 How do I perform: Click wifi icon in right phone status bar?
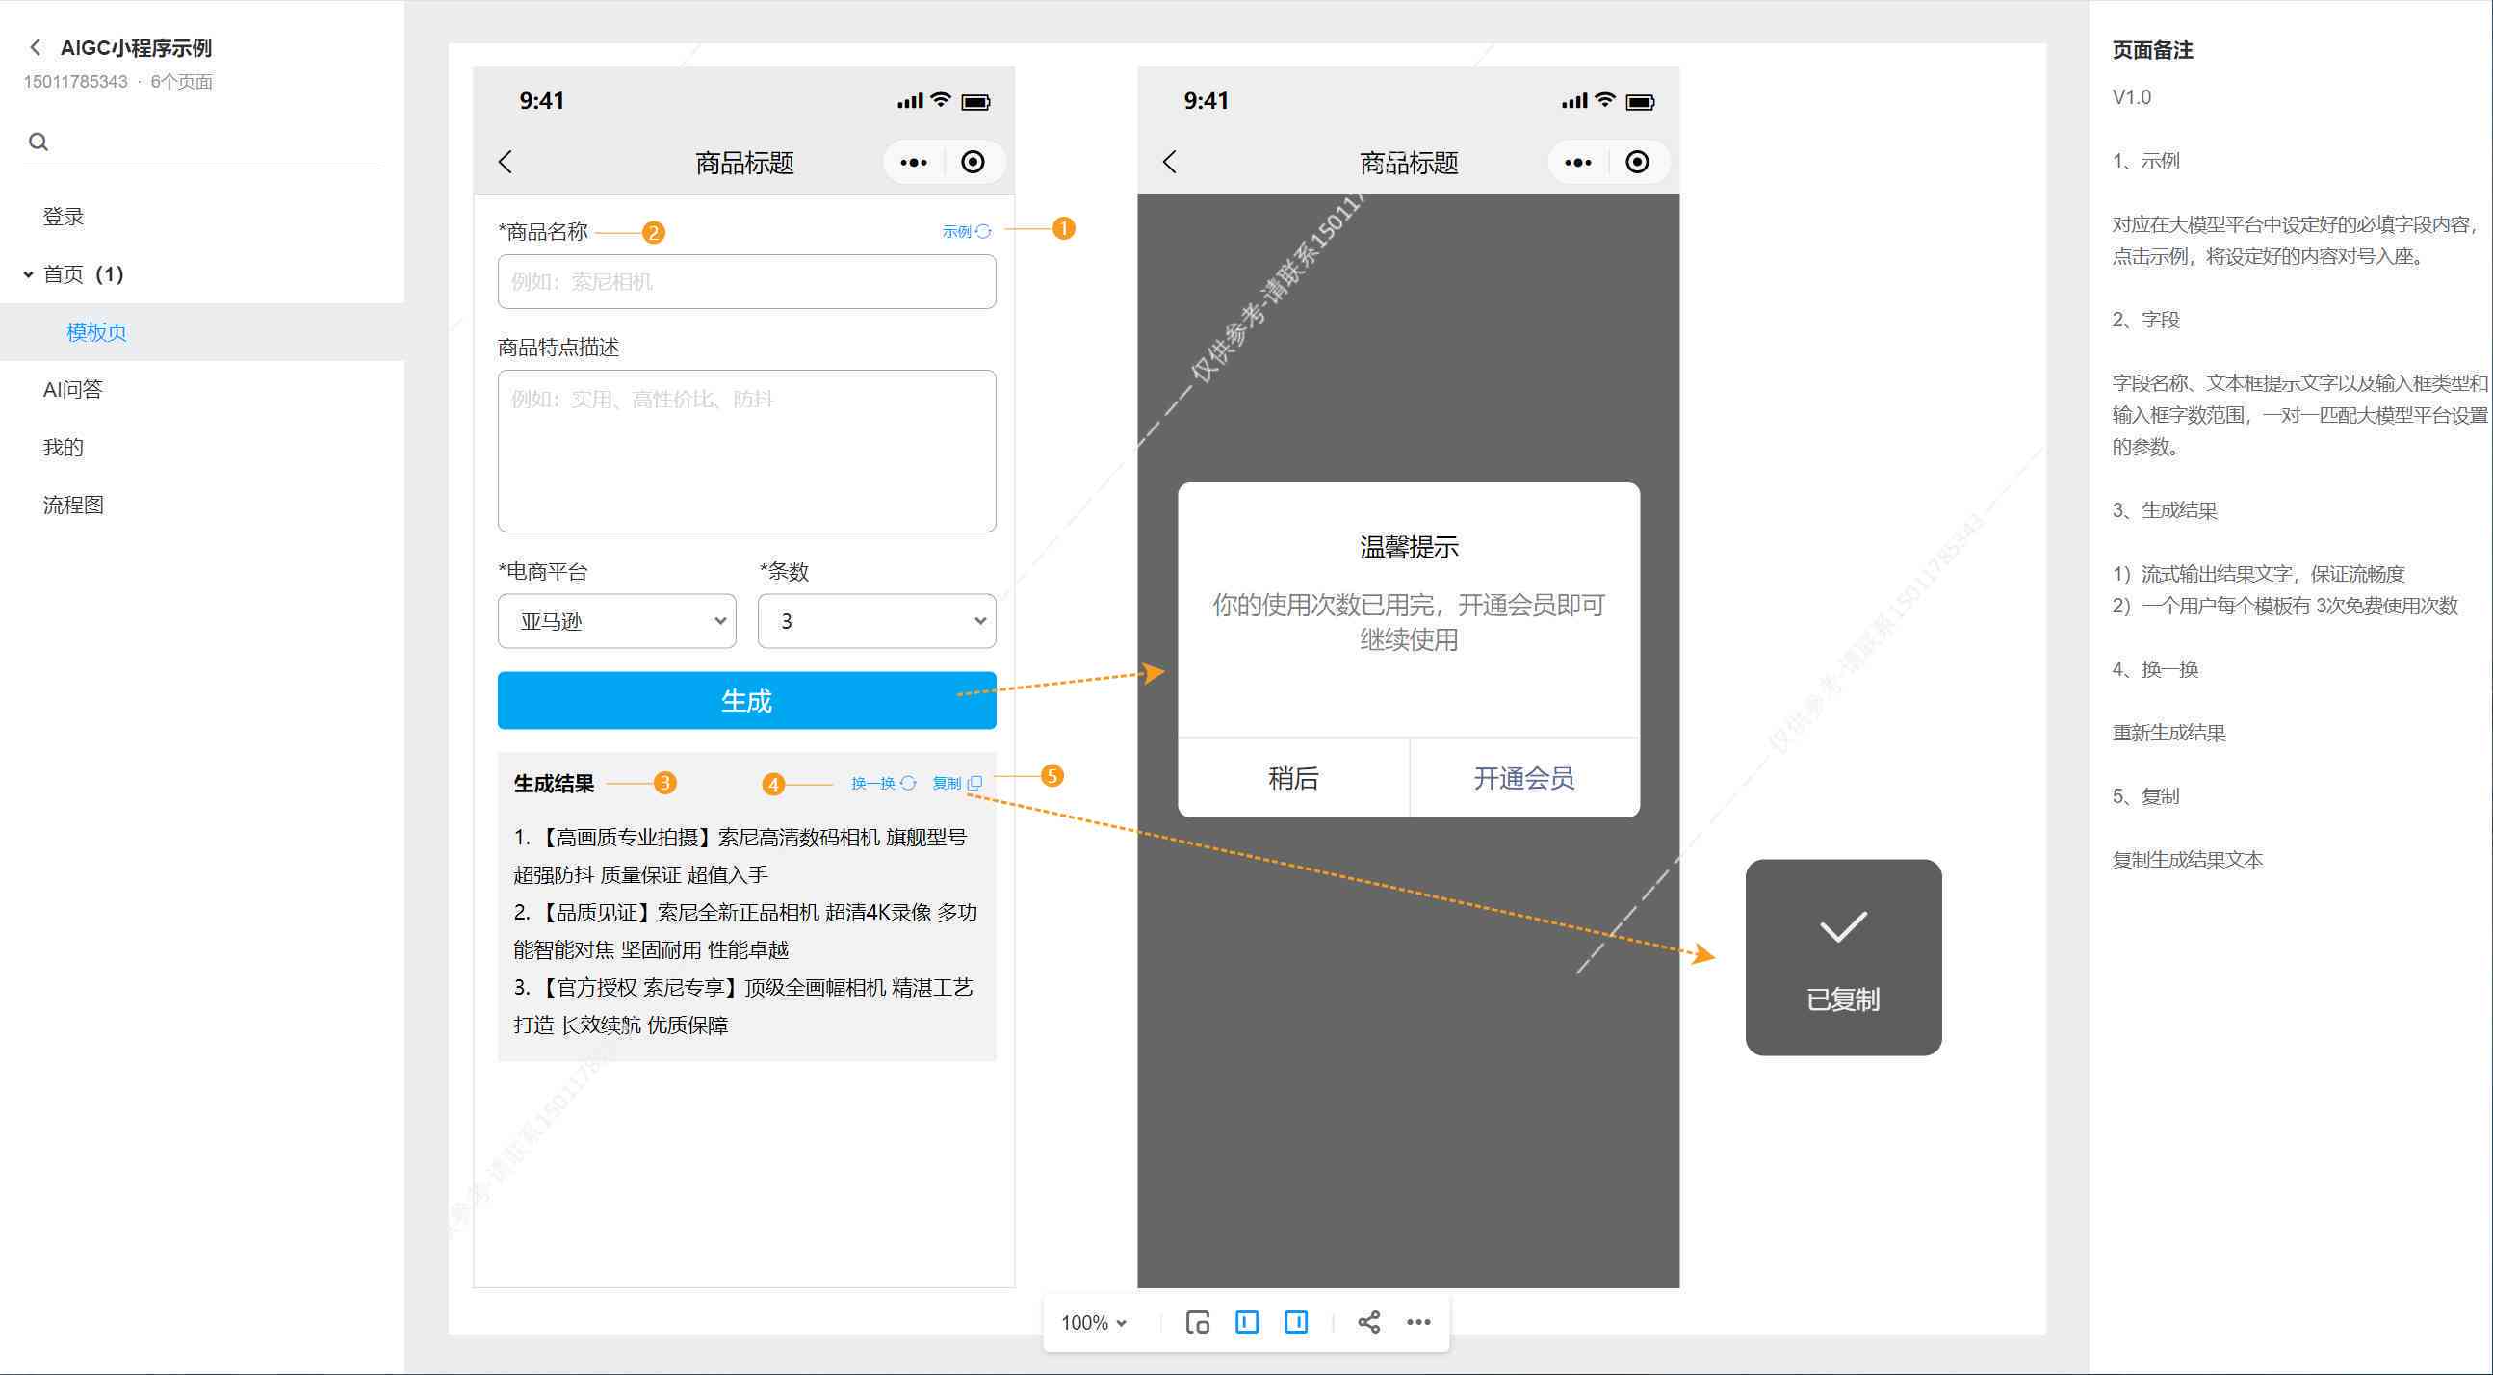coord(1605,100)
